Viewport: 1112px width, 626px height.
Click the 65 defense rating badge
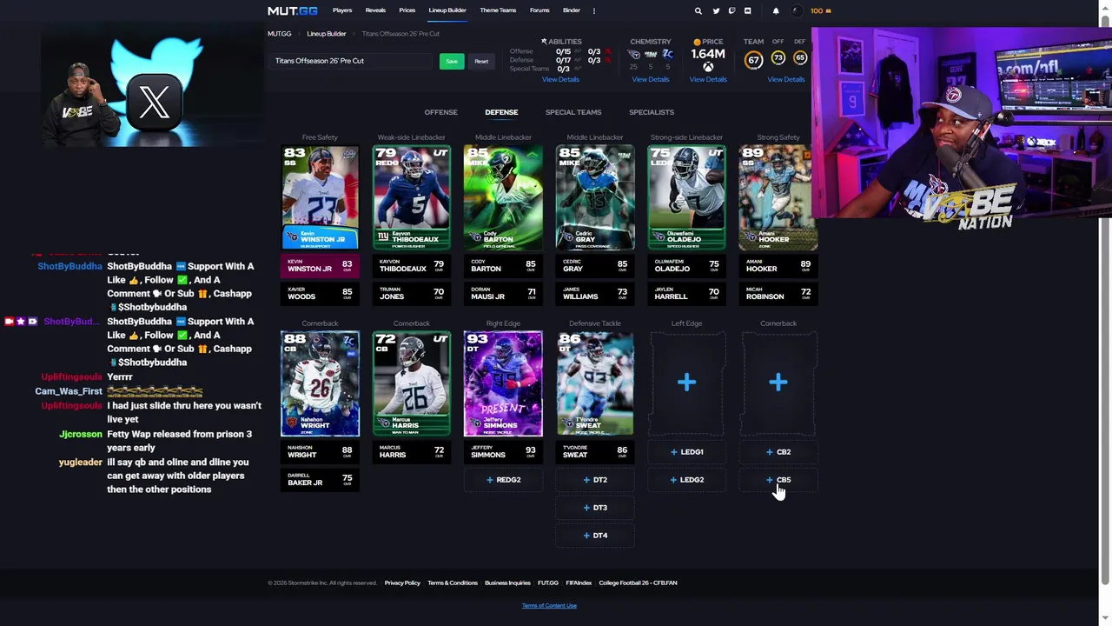pos(800,58)
